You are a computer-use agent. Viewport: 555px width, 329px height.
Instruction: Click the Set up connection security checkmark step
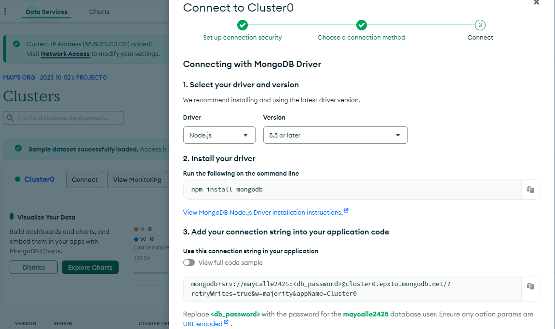[x=243, y=25]
